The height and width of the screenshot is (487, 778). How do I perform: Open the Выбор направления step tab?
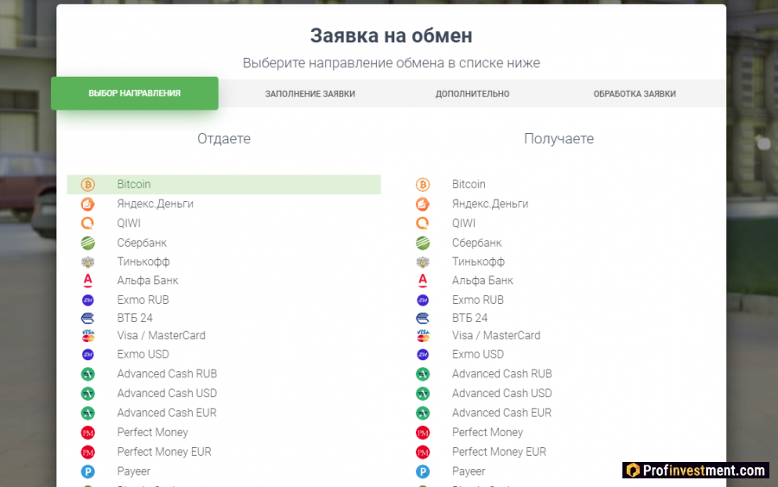coord(135,93)
